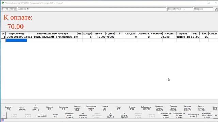This screenshot has height=122, width=218.
Task: Click Выбор влад. диск. карты [Ctrl+V]
Action: (207, 115)
